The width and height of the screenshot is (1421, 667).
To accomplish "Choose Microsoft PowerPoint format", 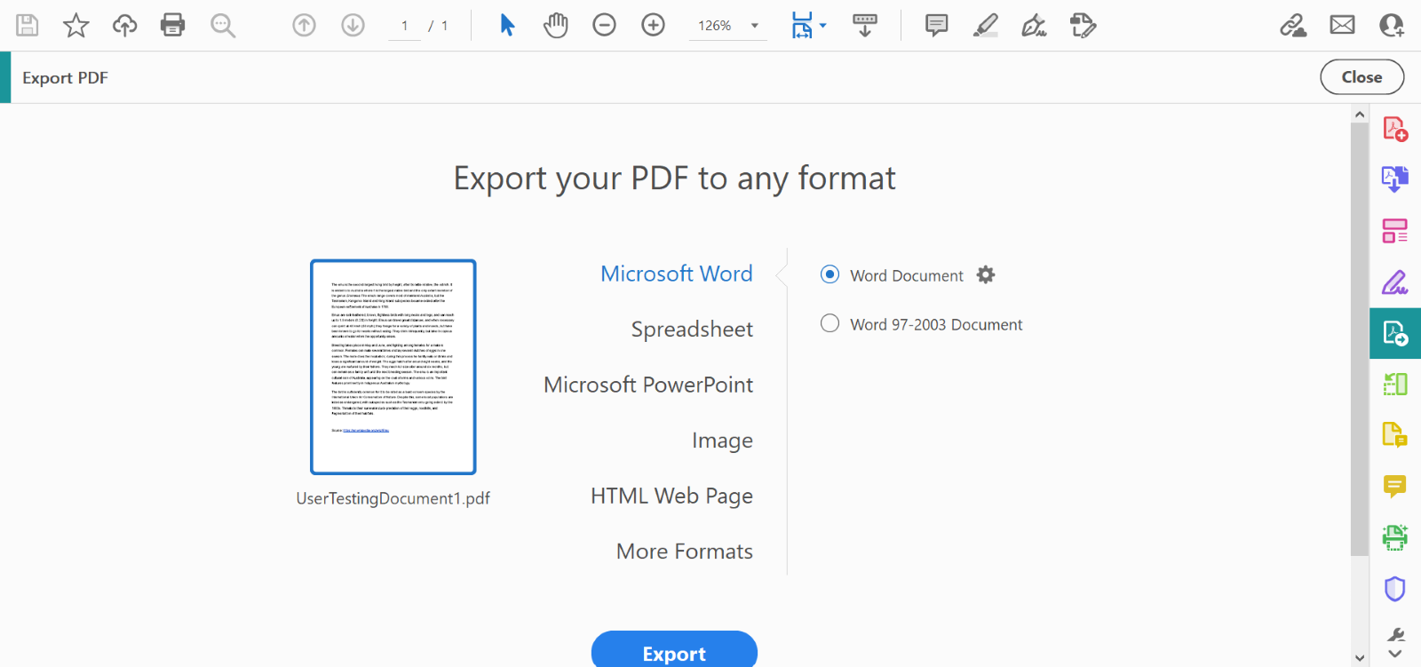I will tap(648, 385).
